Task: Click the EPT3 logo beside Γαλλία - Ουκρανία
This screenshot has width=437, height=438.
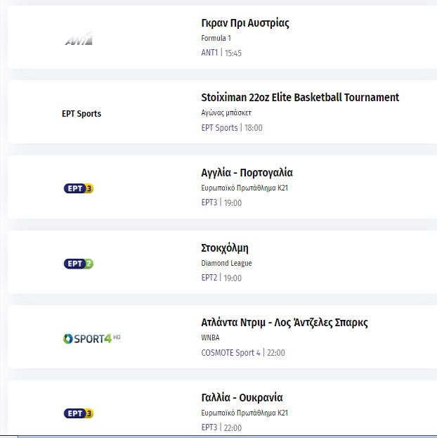Action: pos(79,413)
